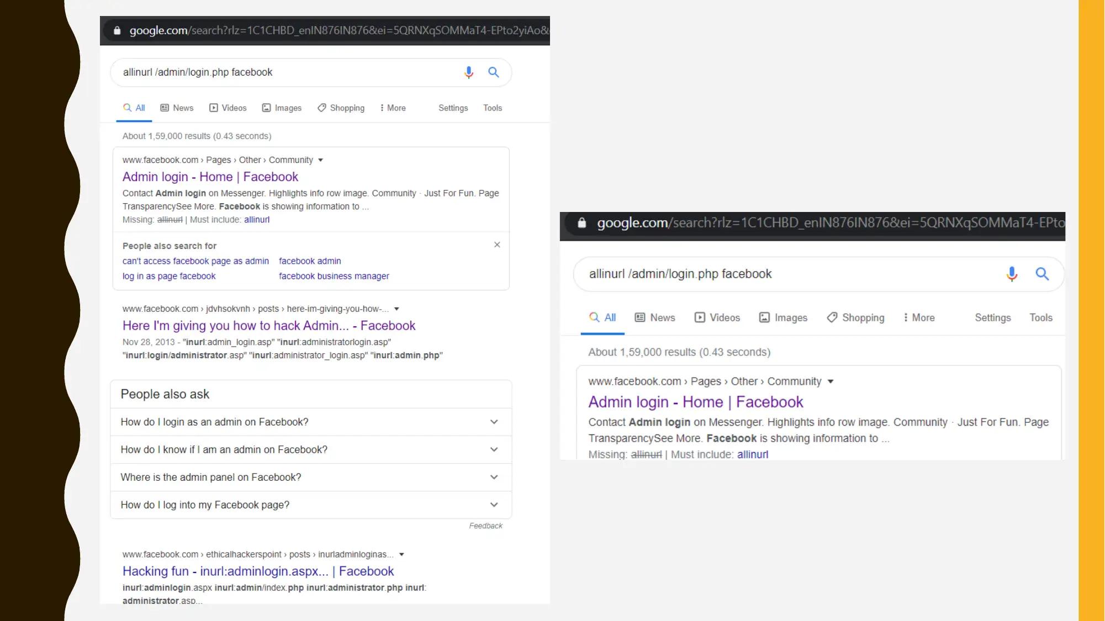Close the 'People also search for' box
The height and width of the screenshot is (621, 1105).
[x=497, y=245]
